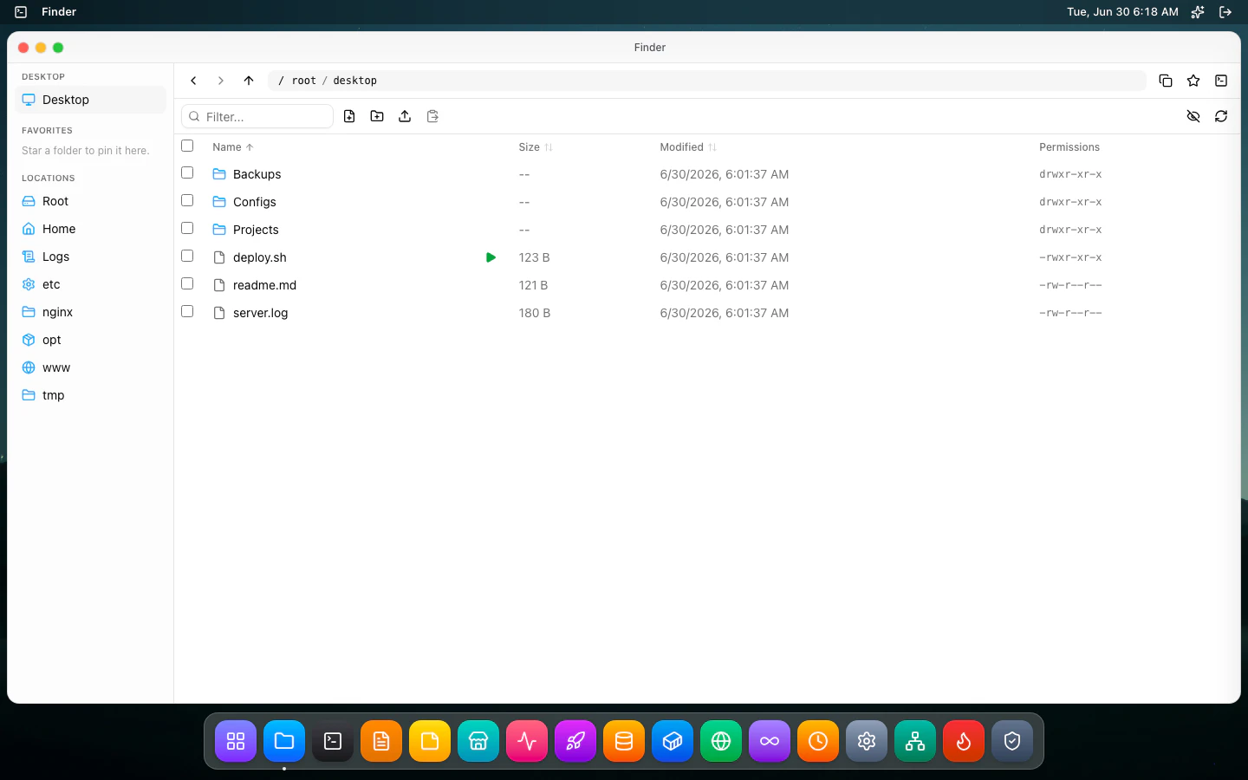This screenshot has height=780, width=1248.
Task: Open the Backups folder
Action: (257, 174)
